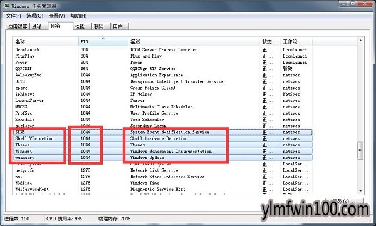Select the nsi service row
The image size is (376, 226).
point(162,177)
